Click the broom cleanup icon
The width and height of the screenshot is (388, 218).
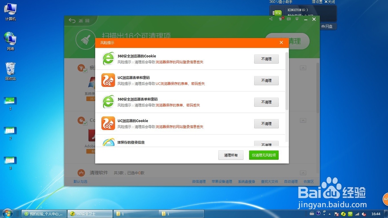pos(86,39)
